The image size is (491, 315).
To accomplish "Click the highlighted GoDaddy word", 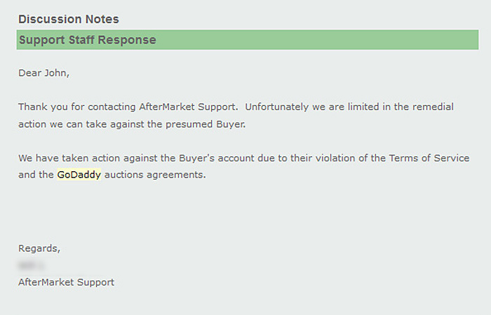I will pos(79,175).
